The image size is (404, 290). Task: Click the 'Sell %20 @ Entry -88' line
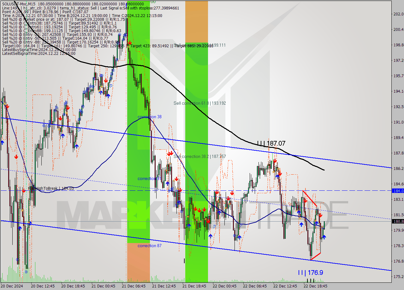click(61, 42)
